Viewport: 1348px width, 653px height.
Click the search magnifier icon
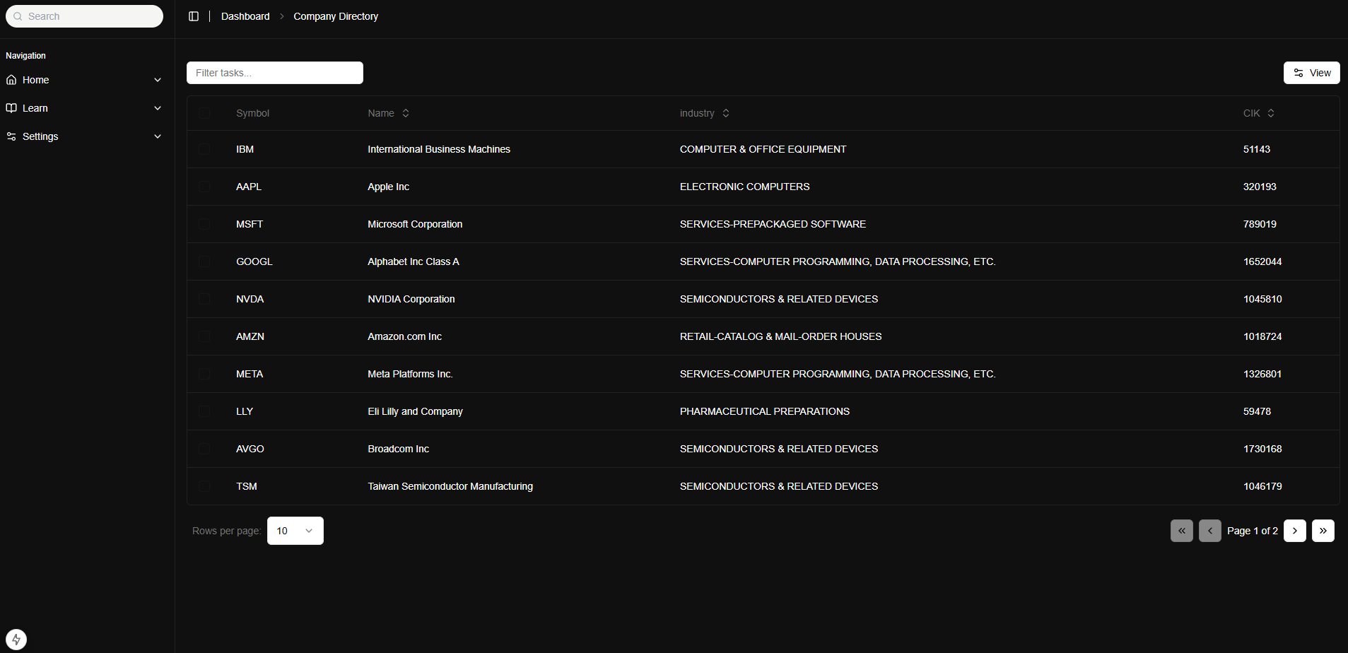pyautogui.click(x=18, y=16)
